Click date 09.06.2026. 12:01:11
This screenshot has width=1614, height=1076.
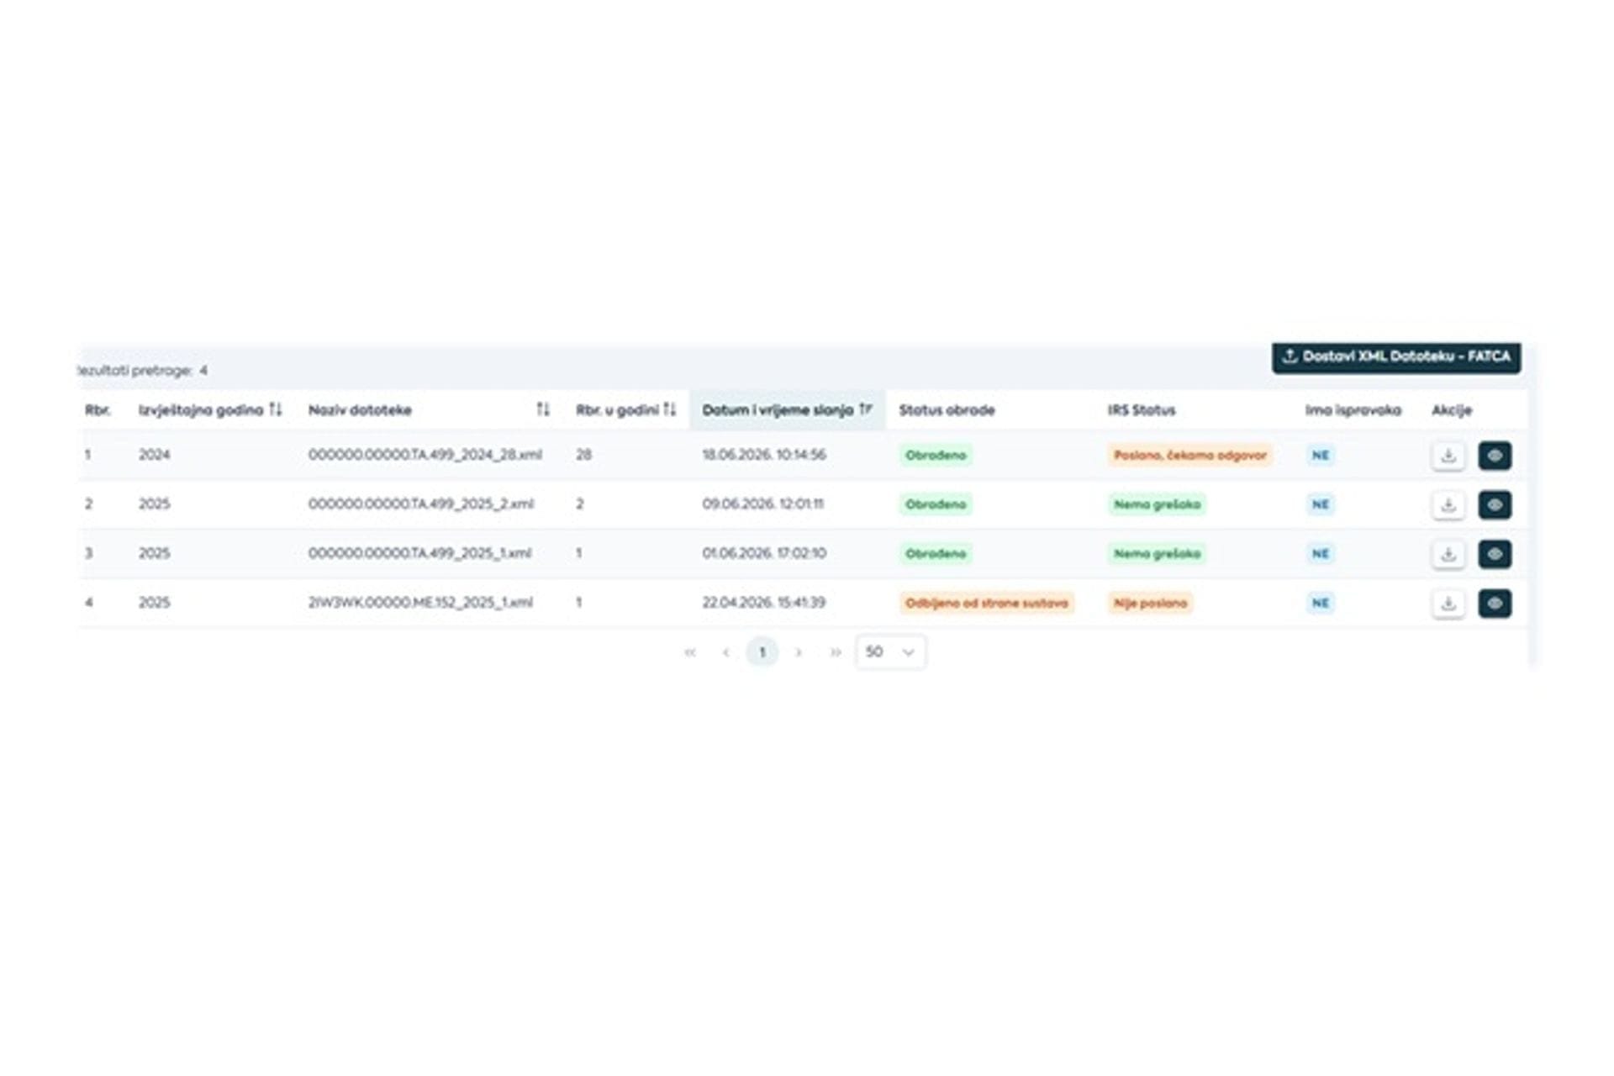point(762,504)
